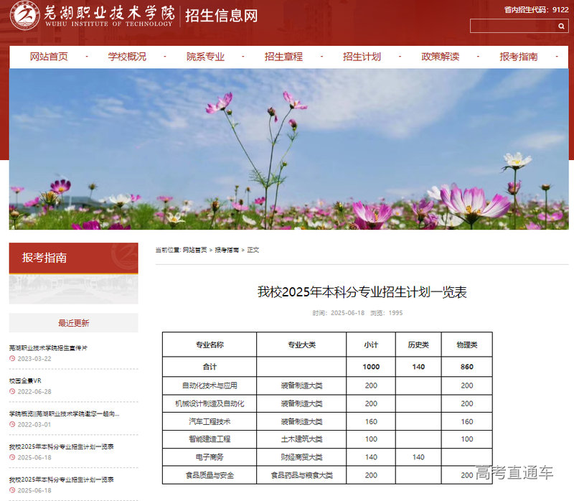Screen dimensions: 574x501
Task: Click the cosmos flower banner image
Action: pyautogui.click(x=288, y=149)
